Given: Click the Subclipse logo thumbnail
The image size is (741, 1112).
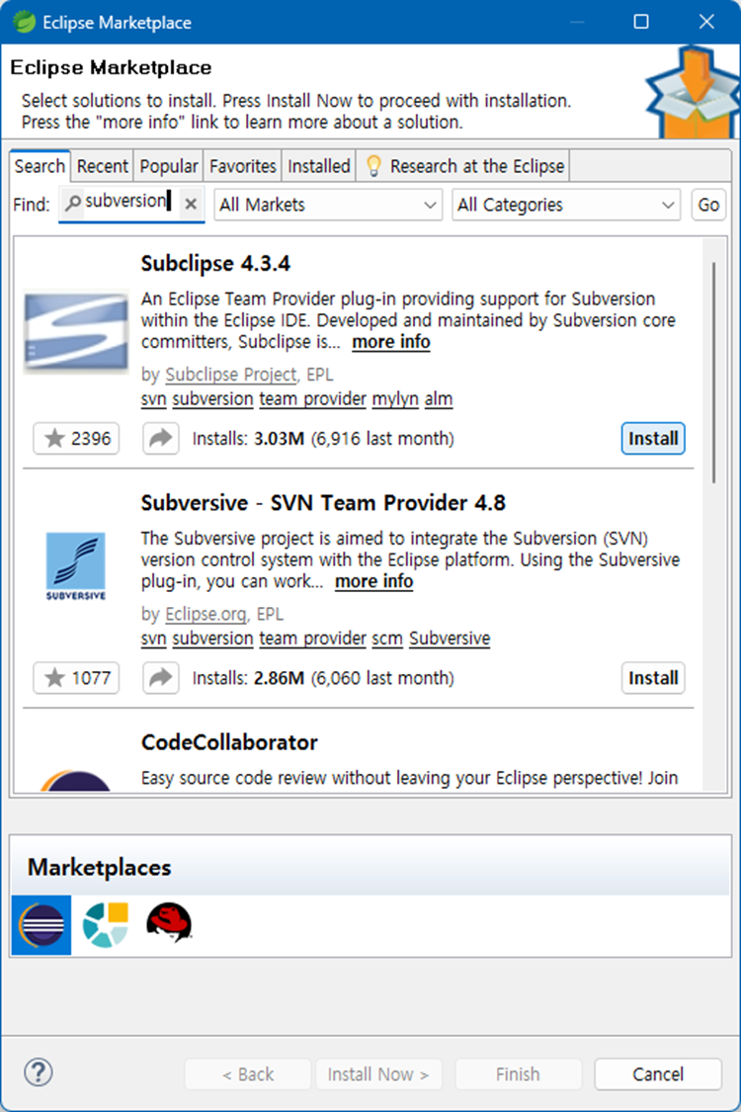Looking at the screenshot, I should tap(76, 332).
